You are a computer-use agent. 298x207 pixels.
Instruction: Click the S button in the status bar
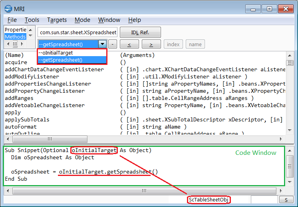(x=286, y=200)
